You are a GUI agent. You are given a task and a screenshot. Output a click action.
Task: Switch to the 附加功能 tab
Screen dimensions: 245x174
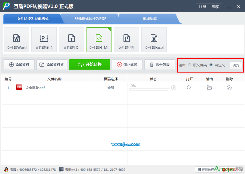(149, 19)
